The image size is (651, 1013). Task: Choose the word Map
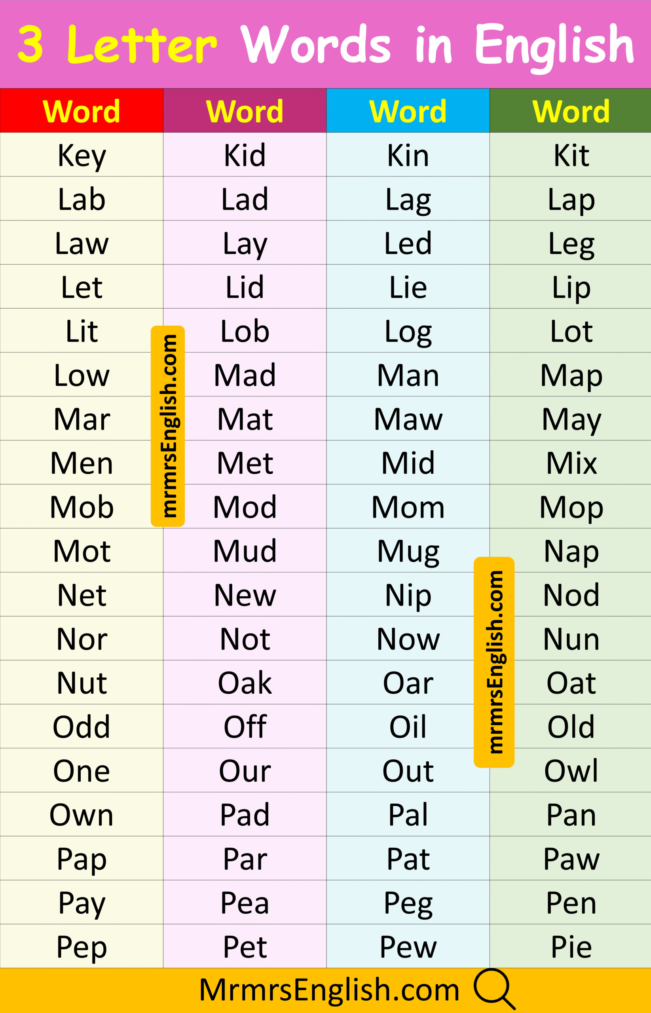click(571, 375)
